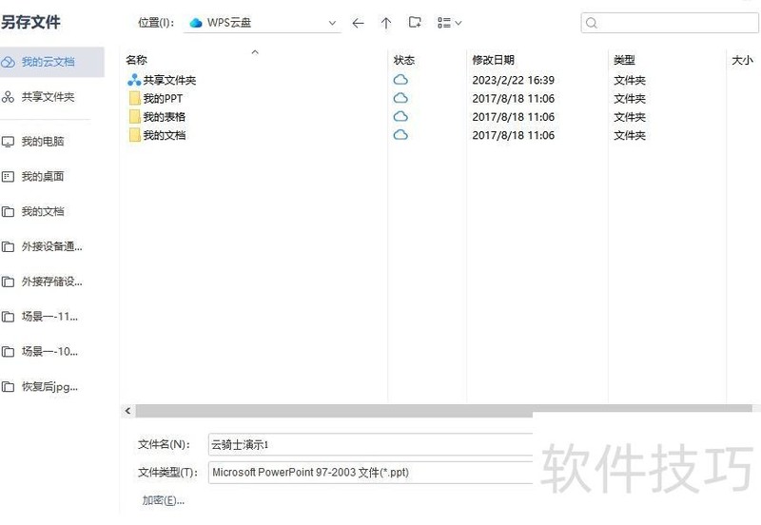Go up one folder level arrow
Screen dimensions: 761x525
point(386,23)
